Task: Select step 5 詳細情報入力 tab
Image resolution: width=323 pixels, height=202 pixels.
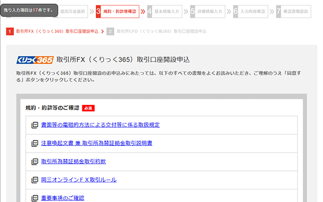Action: [x=207, y=12]
